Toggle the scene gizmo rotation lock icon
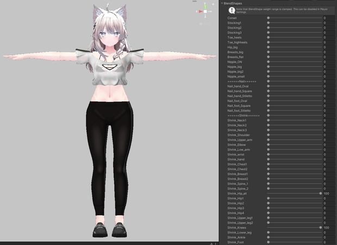 coord(213,4)
